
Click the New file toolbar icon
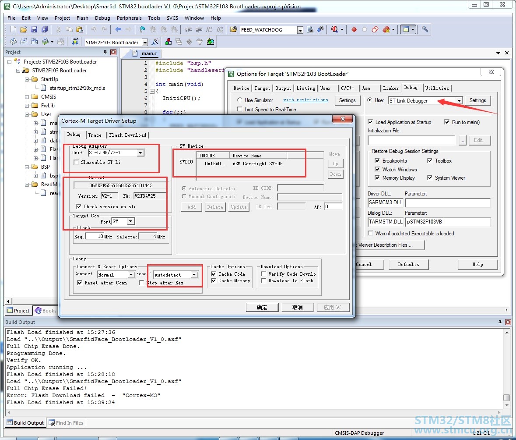point(13,29)
